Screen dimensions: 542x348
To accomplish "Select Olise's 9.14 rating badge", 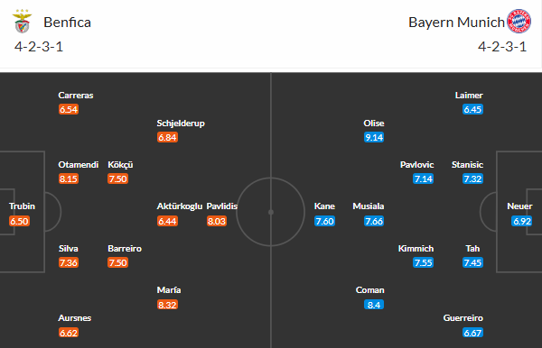I will [374, 137].
